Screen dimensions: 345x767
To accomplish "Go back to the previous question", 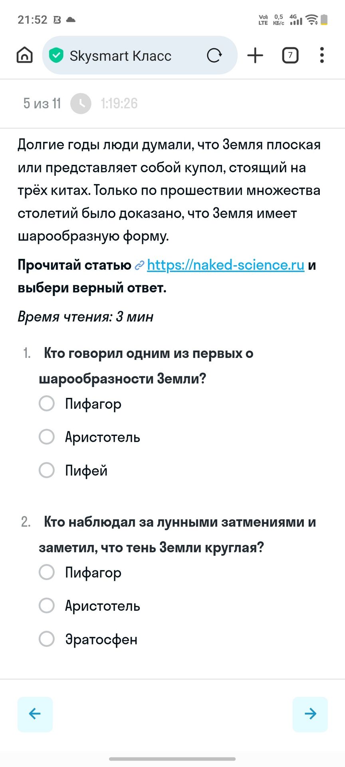I will [x=35, y=714].
